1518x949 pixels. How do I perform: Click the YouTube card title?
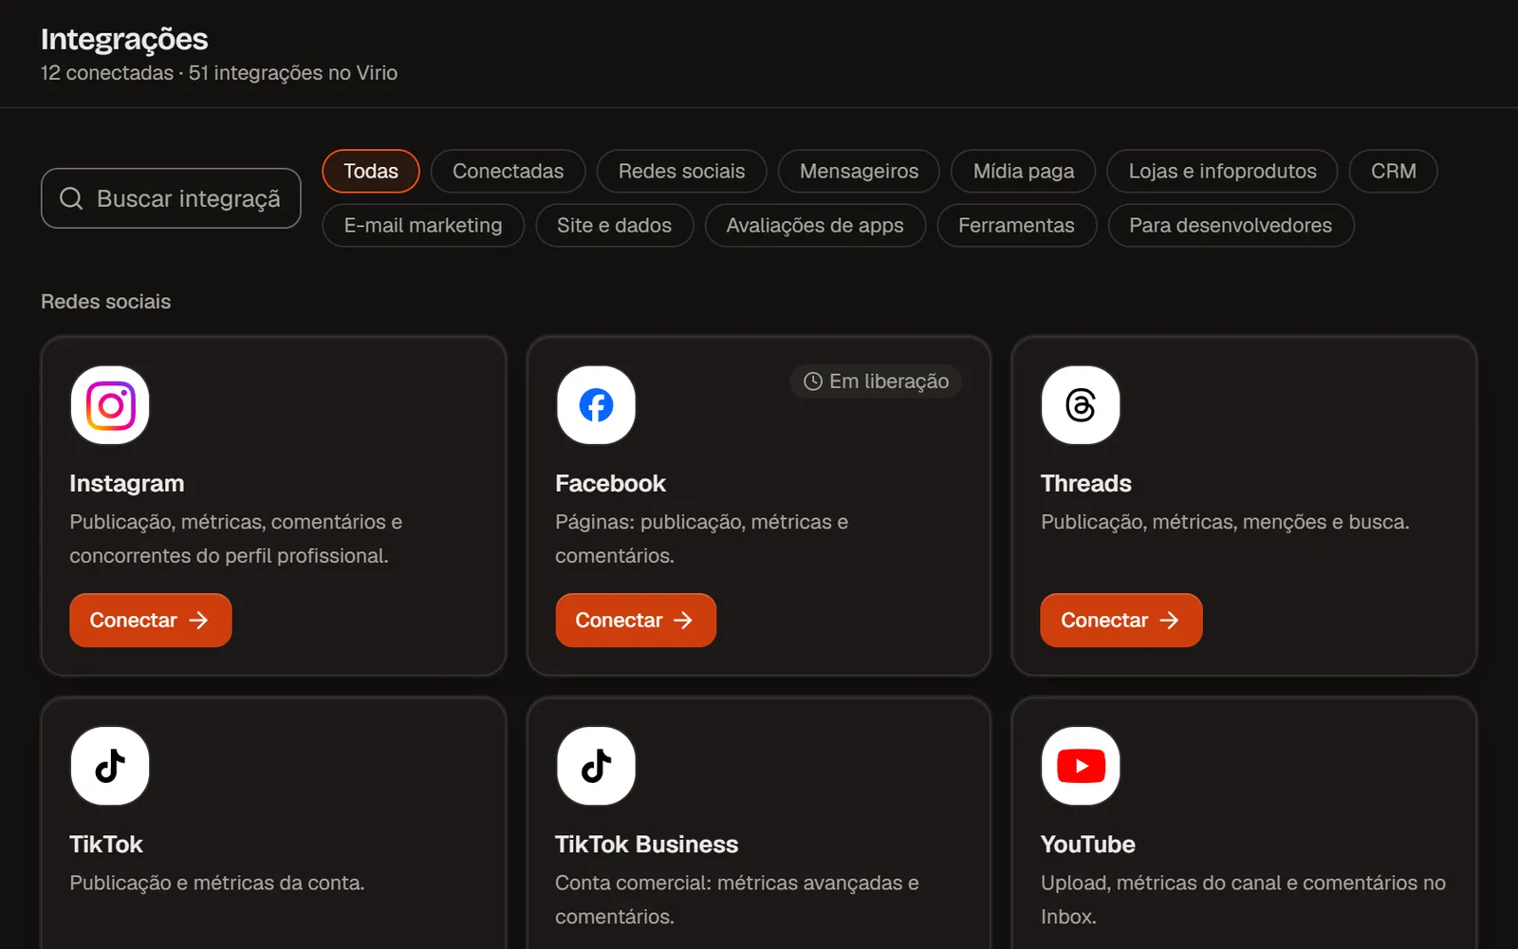(x=1087, y=844)
